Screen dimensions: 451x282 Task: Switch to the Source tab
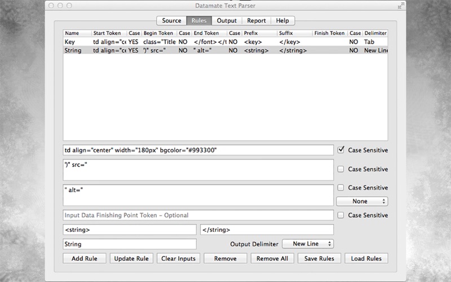coord(171,21)
